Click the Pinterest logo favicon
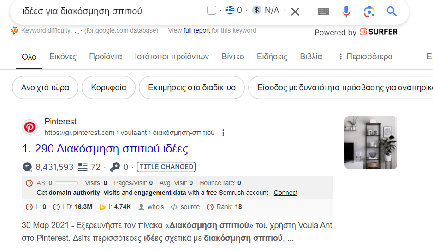This screenshot has width=433, height=251. pos(30,127)
